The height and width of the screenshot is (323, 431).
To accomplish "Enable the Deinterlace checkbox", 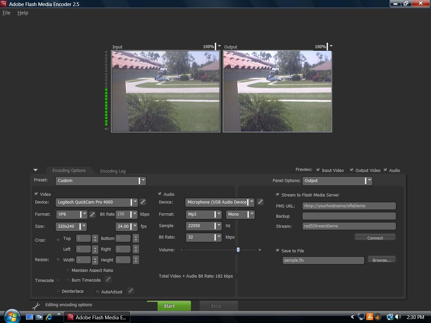I will tap(58, 291).
